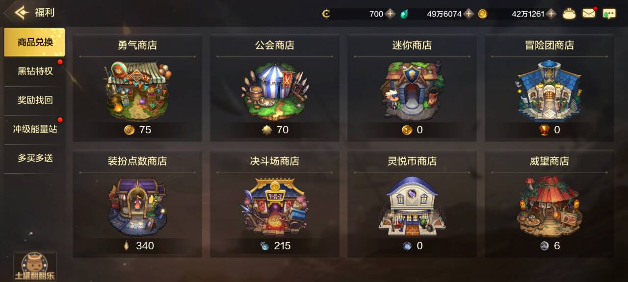
Task: Add more currency next to 700
Action: pyautogui.click(x=390, y=14)
